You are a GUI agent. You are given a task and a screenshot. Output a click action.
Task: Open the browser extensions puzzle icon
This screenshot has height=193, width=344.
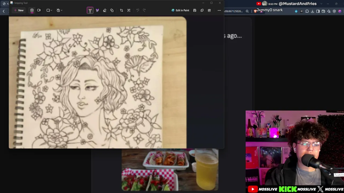tap(307, 11)
